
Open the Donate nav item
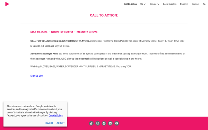pyautogui.click(x=153, y=4)
